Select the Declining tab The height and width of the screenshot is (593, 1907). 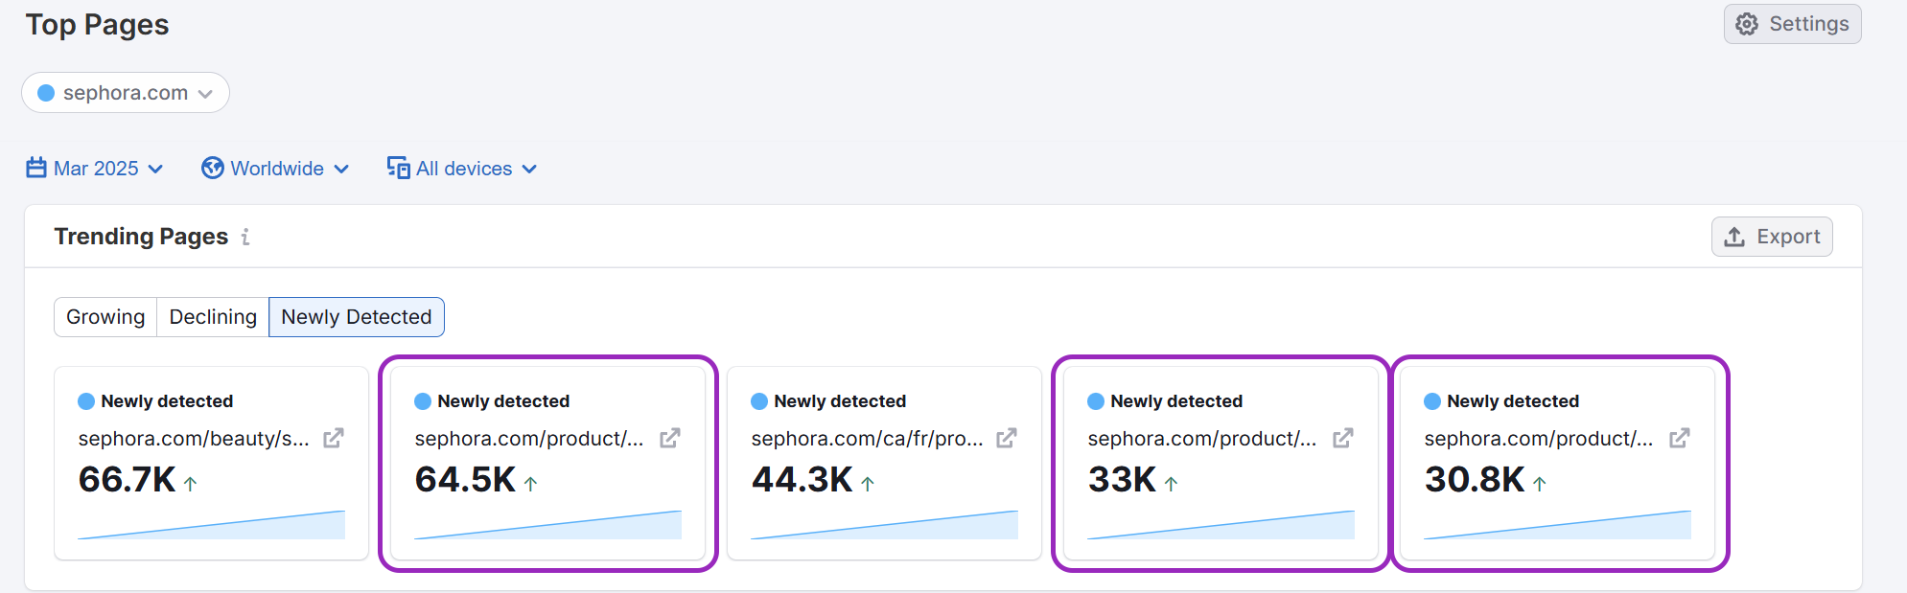pos(213,317)
